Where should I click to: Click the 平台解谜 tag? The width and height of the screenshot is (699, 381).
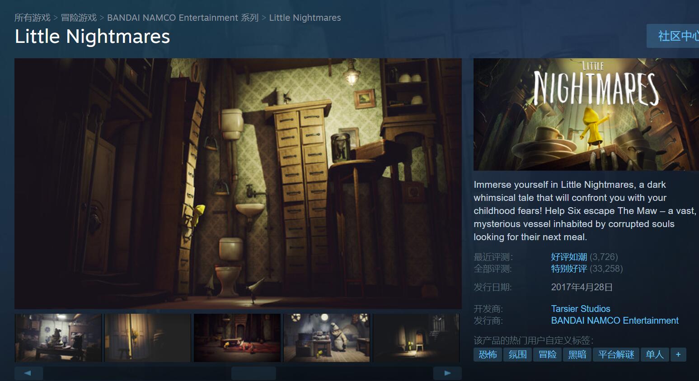coord(616,354)
